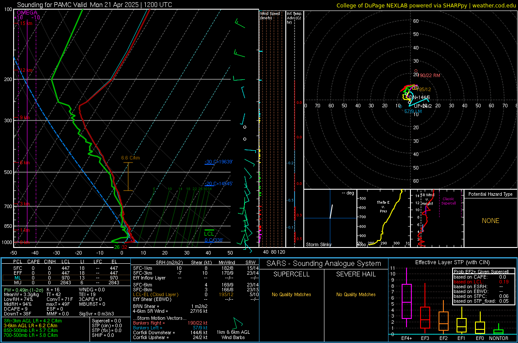Screen dimensions: 518x343
Task: Click the 'LowRH = 74%' value
Action: coord(18,299)
